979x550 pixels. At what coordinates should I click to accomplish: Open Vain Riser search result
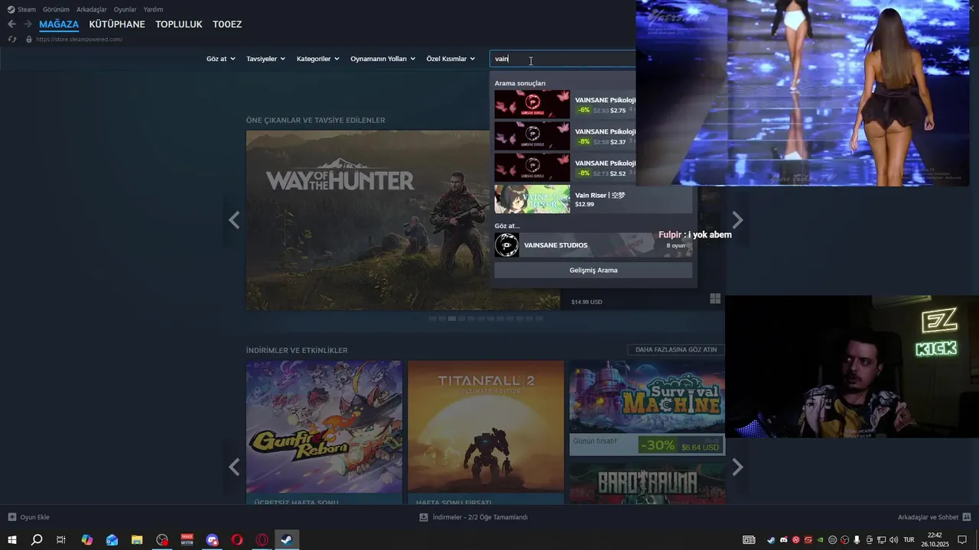[594, 199]
